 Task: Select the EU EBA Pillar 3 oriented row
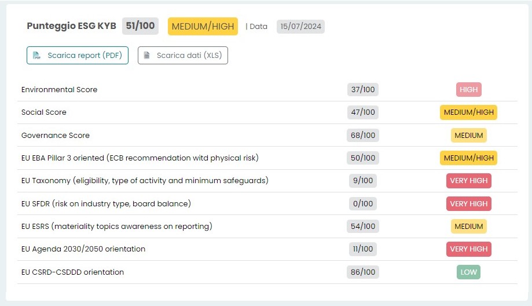[140, 158]
